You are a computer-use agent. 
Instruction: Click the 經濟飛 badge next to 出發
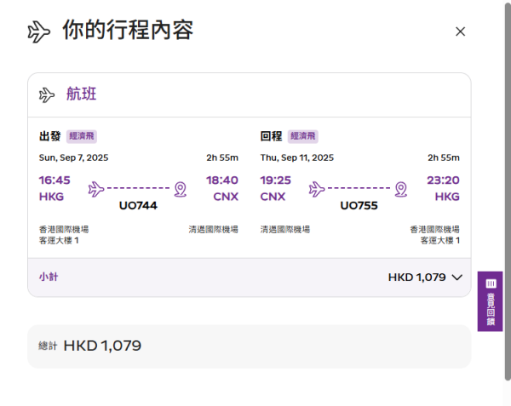(82, 136)
